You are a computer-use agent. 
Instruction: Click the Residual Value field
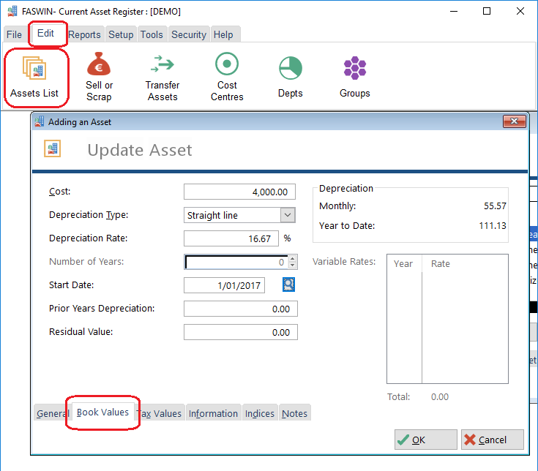[241, 332]
